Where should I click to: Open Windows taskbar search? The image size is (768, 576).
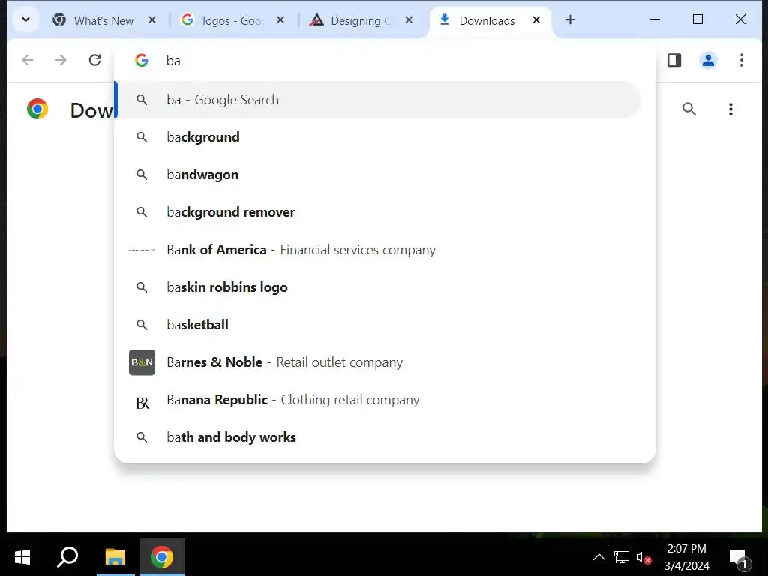[x=67, y=557]
